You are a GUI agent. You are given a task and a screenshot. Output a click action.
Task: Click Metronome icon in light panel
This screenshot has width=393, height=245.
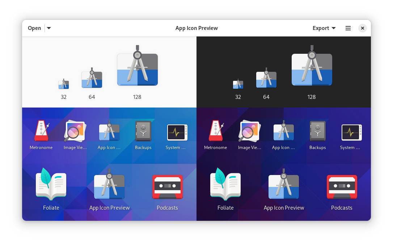42,131
